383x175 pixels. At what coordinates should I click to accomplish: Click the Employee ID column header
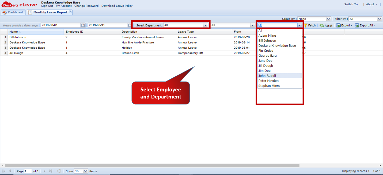pyautogui.click(x=92, y=32)
